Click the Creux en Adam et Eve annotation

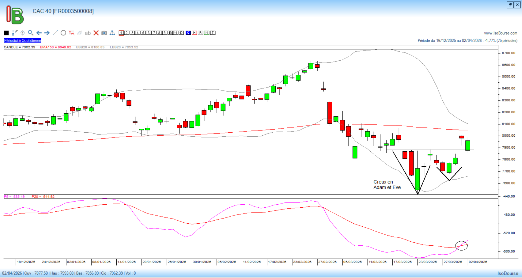click(x=387, y=185)
